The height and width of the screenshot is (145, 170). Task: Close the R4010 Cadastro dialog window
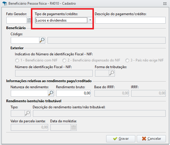click(x=165, y=3)
